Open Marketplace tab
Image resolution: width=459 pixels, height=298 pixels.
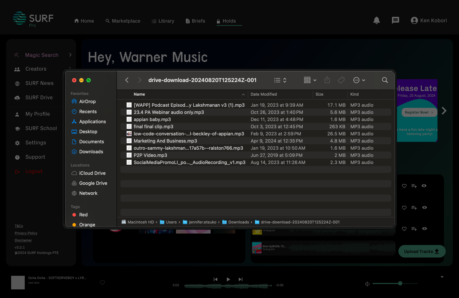click(x=123, y=21)
